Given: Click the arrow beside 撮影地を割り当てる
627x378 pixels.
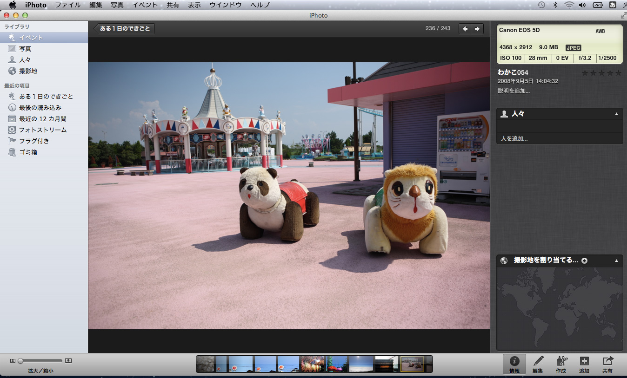Looking at the screenshot, I should pyautogui.click(x=585, y=261).
